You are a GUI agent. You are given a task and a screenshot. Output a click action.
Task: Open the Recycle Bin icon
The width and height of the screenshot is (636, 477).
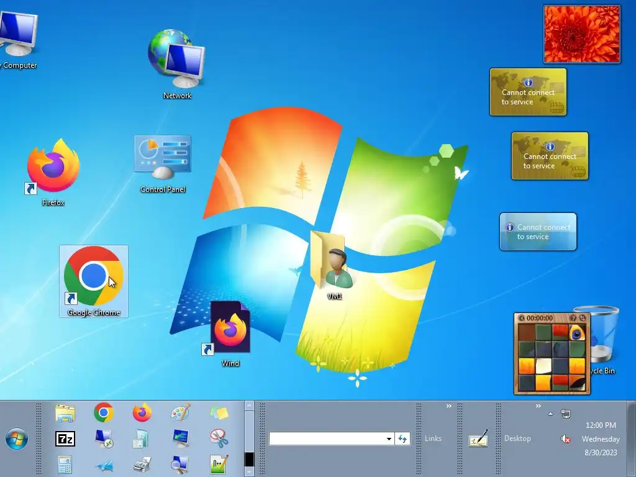coord(604,340)
